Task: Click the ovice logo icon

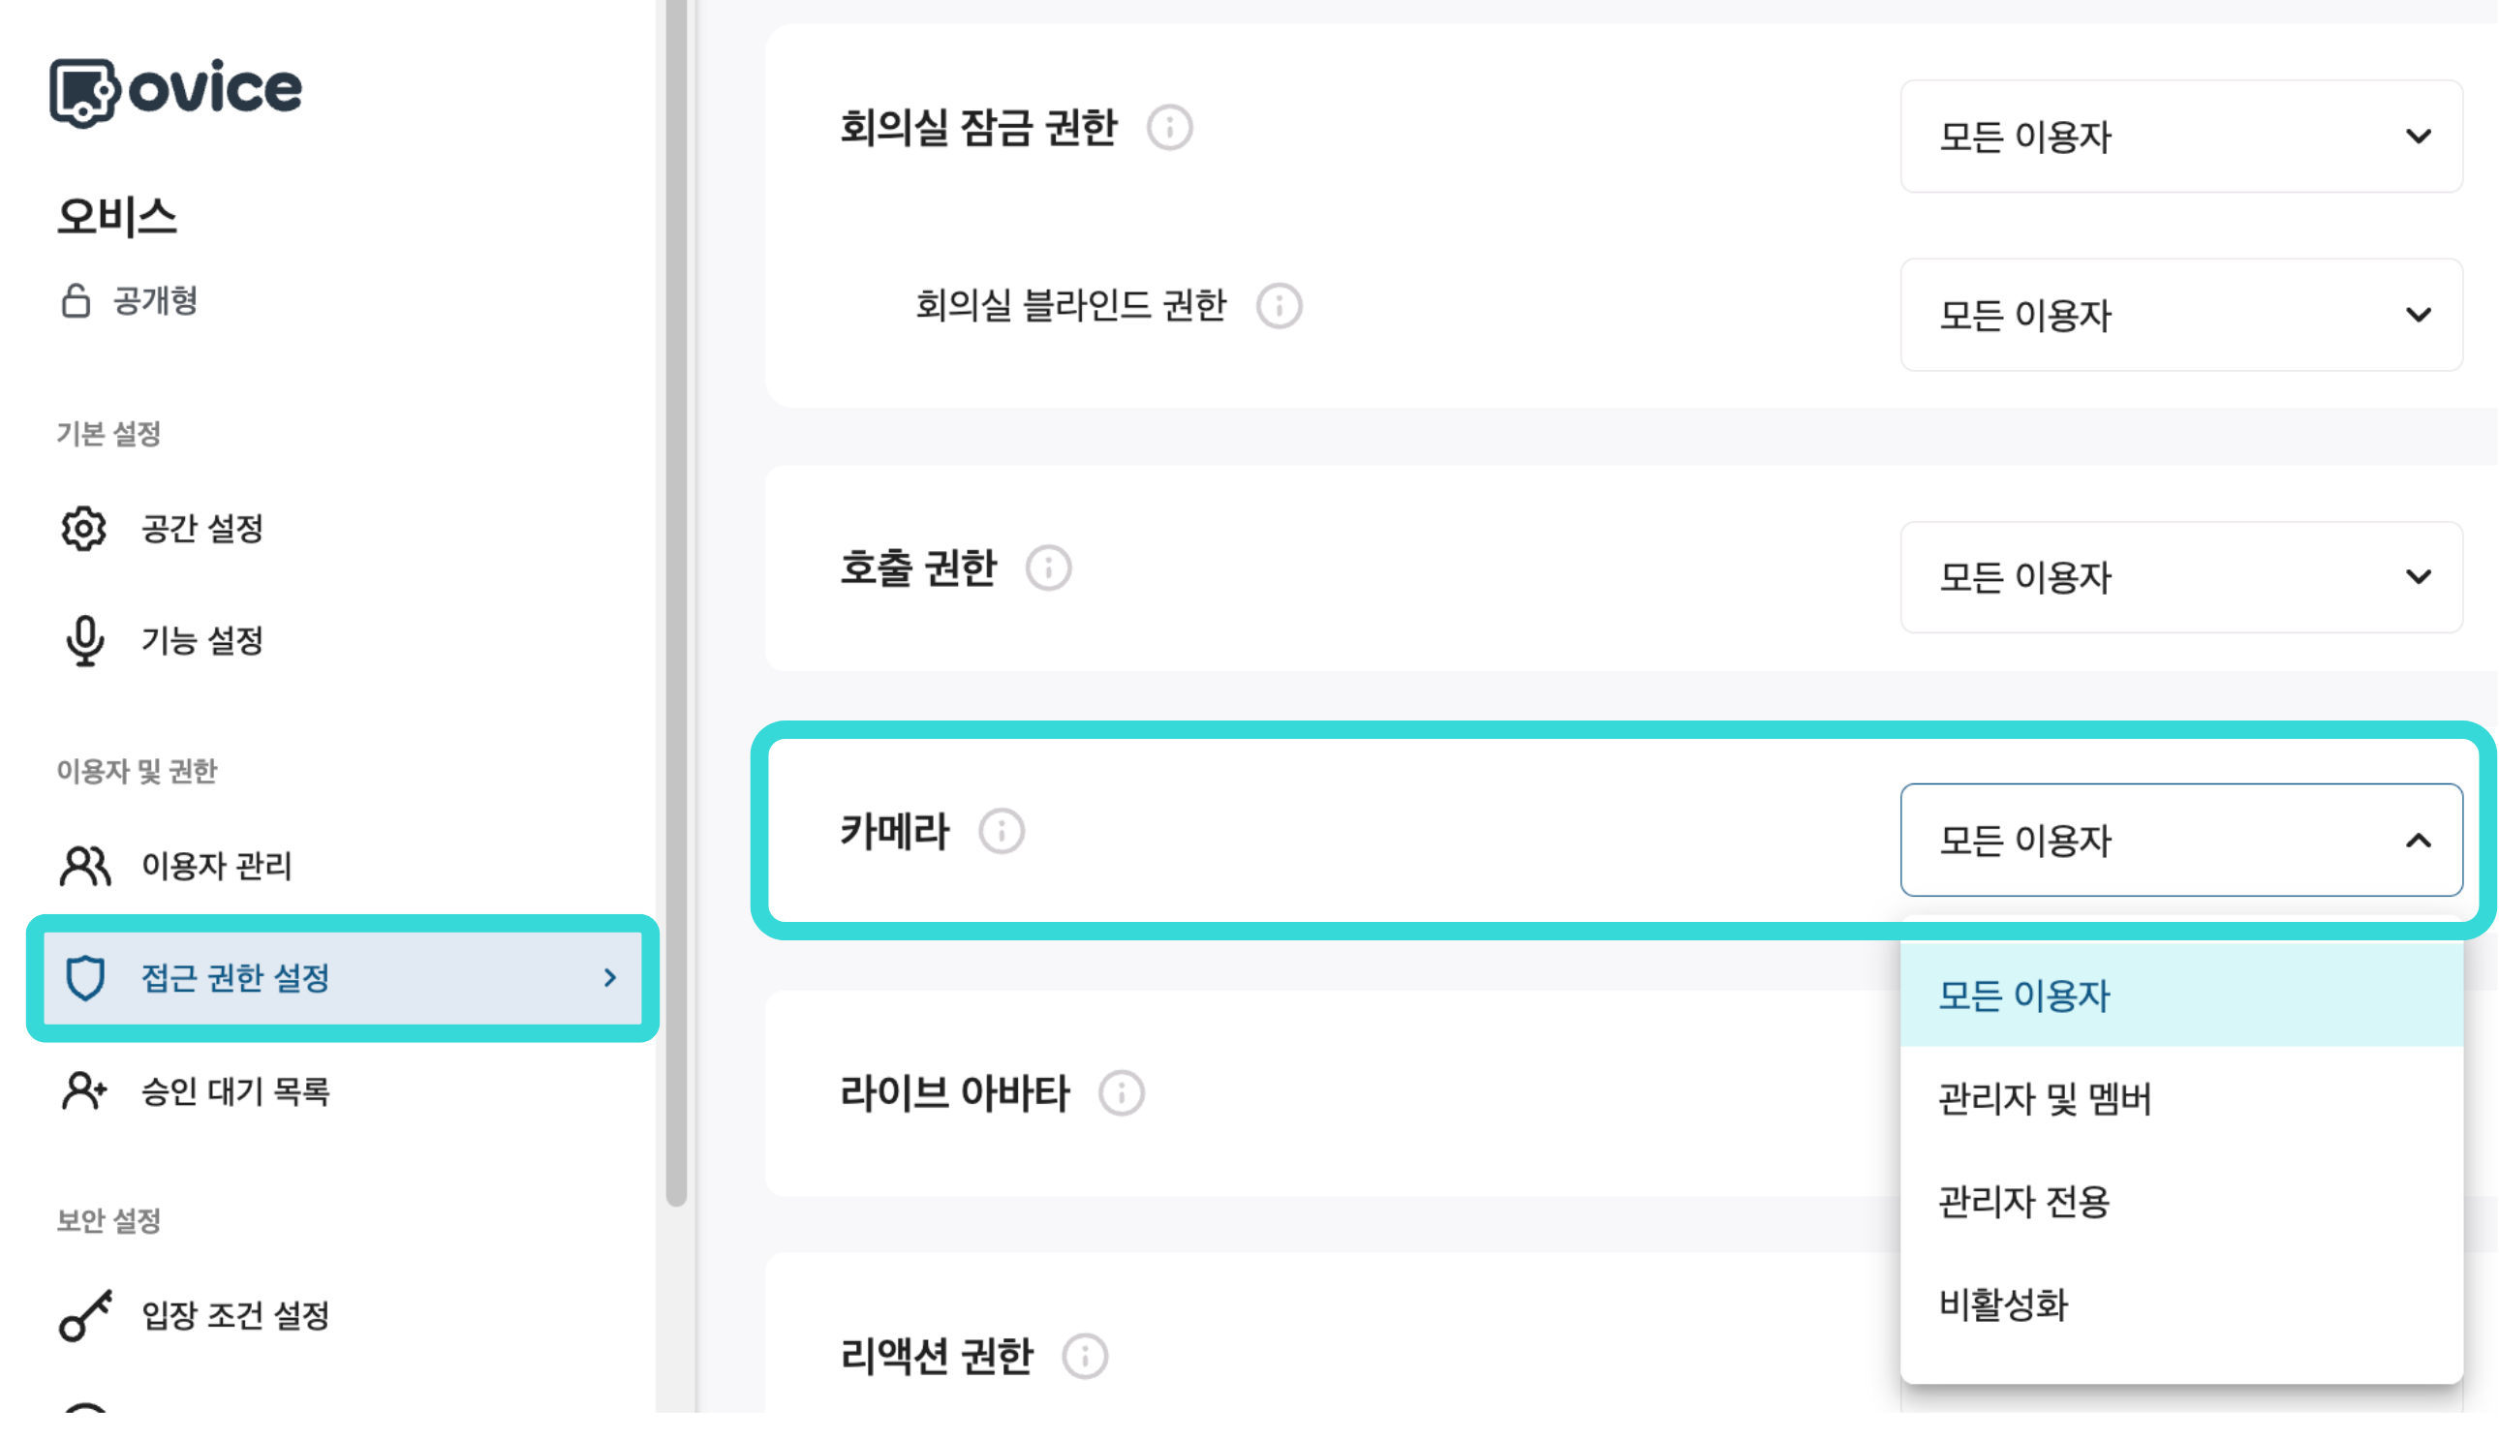Action: click(84, 89)
